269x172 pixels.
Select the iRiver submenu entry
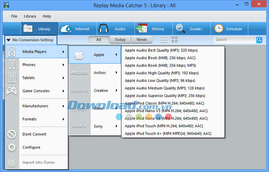pyautogui.click(x=95, y=109)
